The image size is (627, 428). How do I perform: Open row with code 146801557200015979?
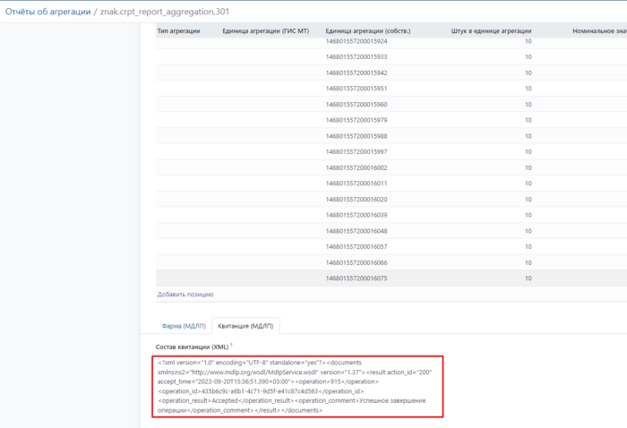point(356,120)
